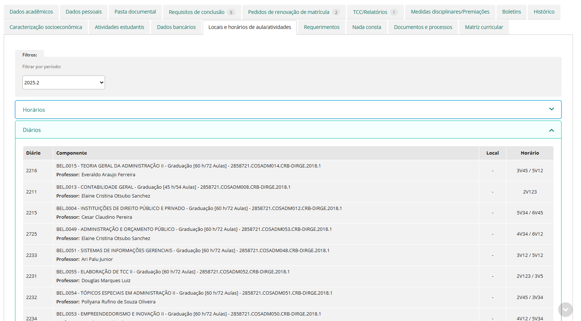Expand the Horários section chevron
Image resolution: width=581 pixels, height=321 pixels.
[551, 109]
